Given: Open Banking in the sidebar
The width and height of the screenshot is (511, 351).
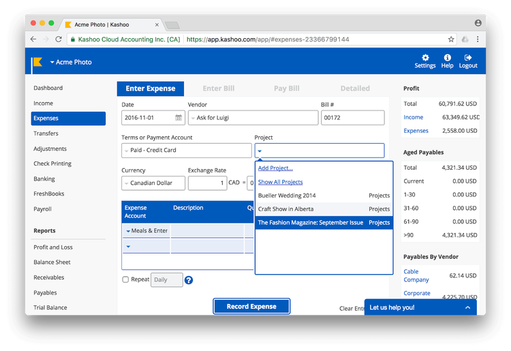Looking at the screenshot, I should click(44, 179).
